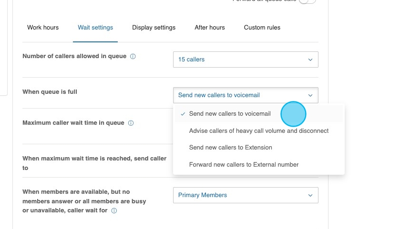The image size is (410, 229).
Task: Choose Send new callers to voicemail option
Action: click(230, 114)
